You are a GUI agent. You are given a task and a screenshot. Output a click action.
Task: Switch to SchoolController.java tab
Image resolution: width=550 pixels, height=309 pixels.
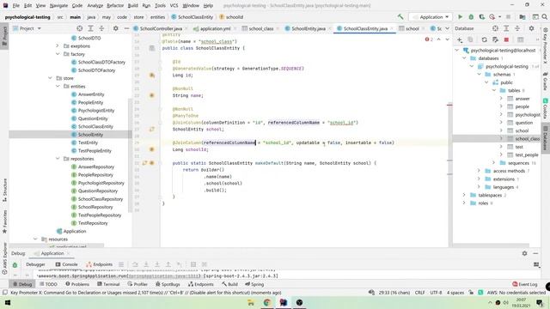(161, 28)
